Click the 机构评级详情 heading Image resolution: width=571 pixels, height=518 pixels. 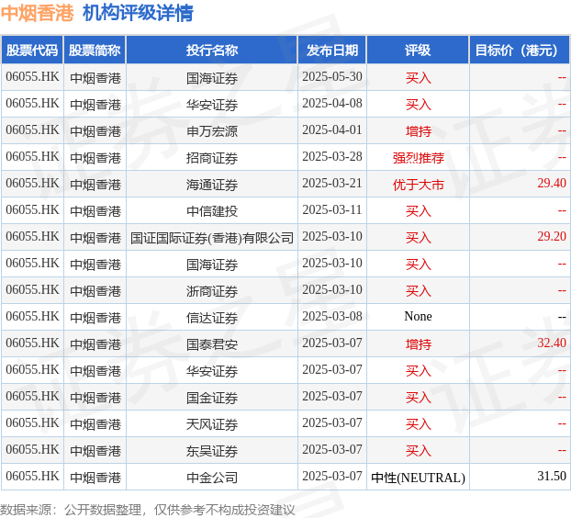click(138, 14)
